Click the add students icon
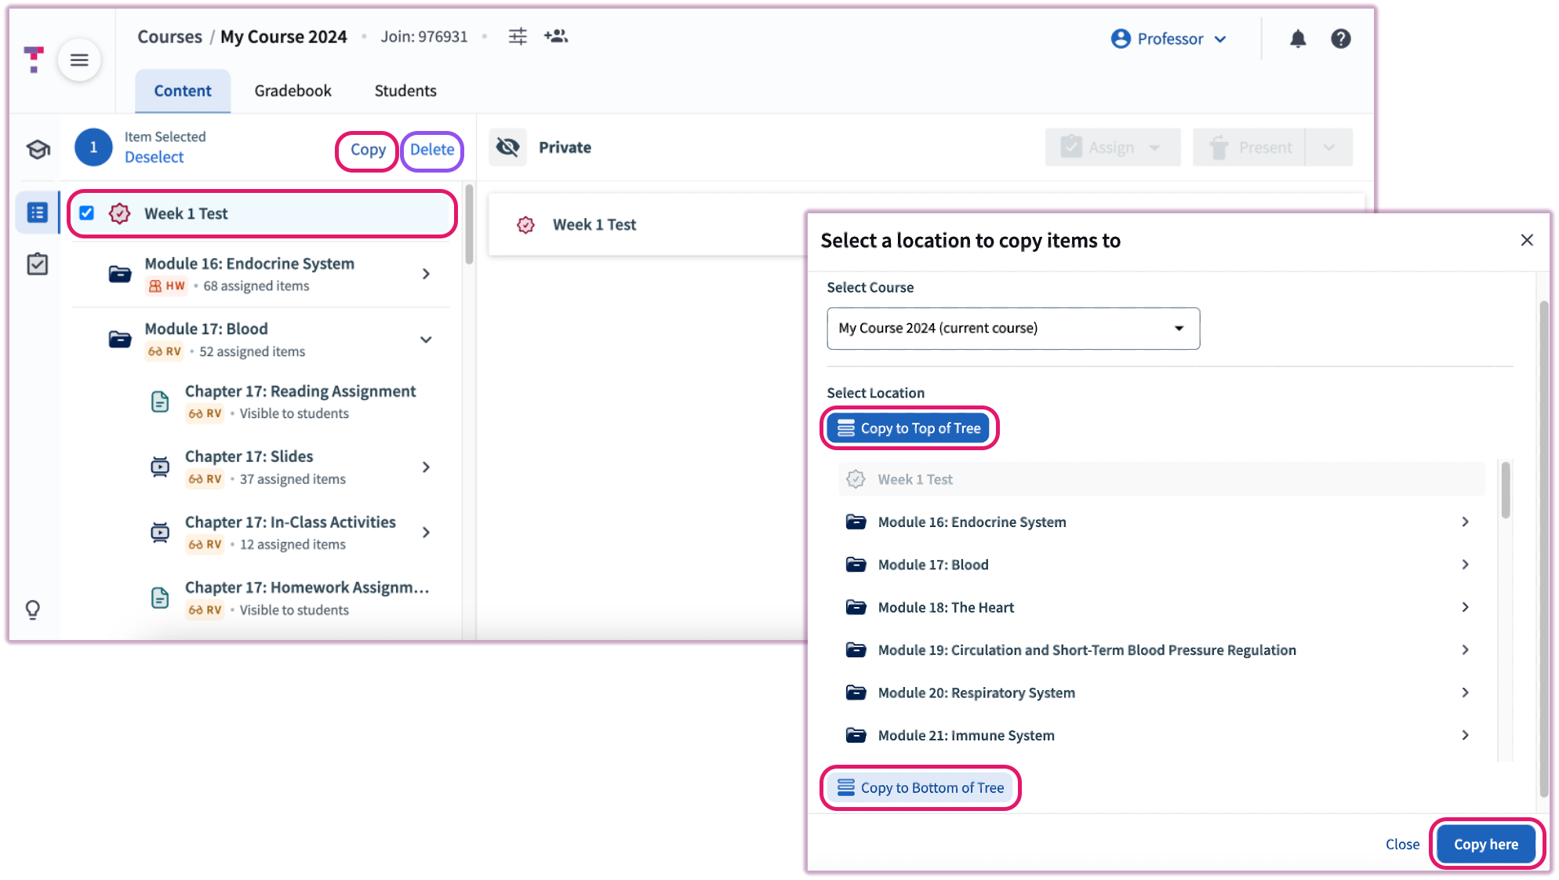 point(556,36)
